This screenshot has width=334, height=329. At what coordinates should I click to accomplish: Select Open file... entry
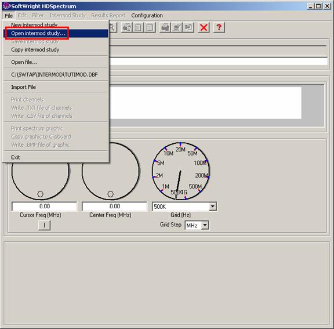point(56,62)
